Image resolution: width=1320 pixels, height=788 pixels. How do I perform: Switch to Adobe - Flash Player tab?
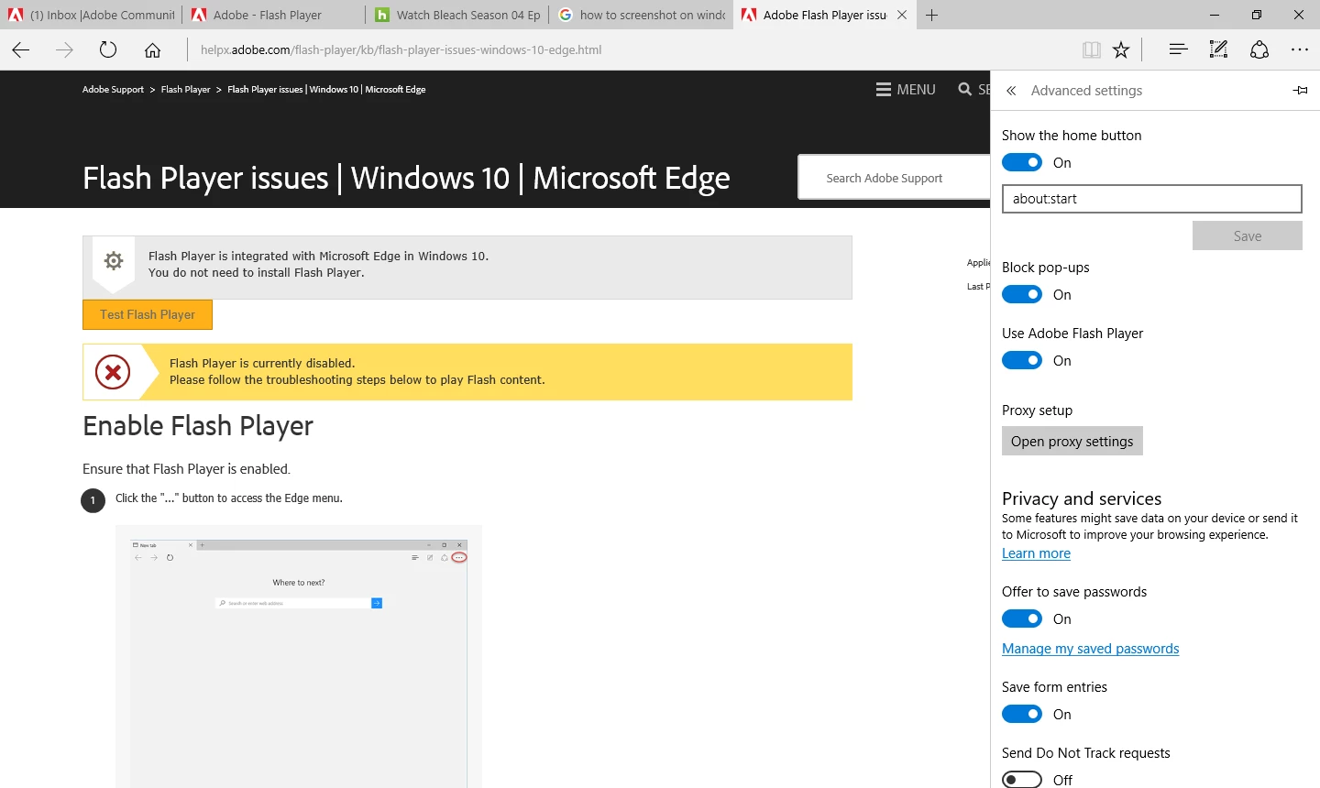point(274,15)
